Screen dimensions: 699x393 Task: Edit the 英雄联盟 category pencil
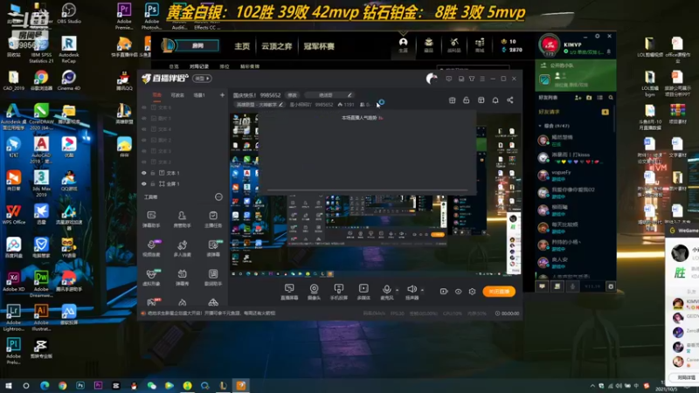pyautogui.click(x=280, y=105)
